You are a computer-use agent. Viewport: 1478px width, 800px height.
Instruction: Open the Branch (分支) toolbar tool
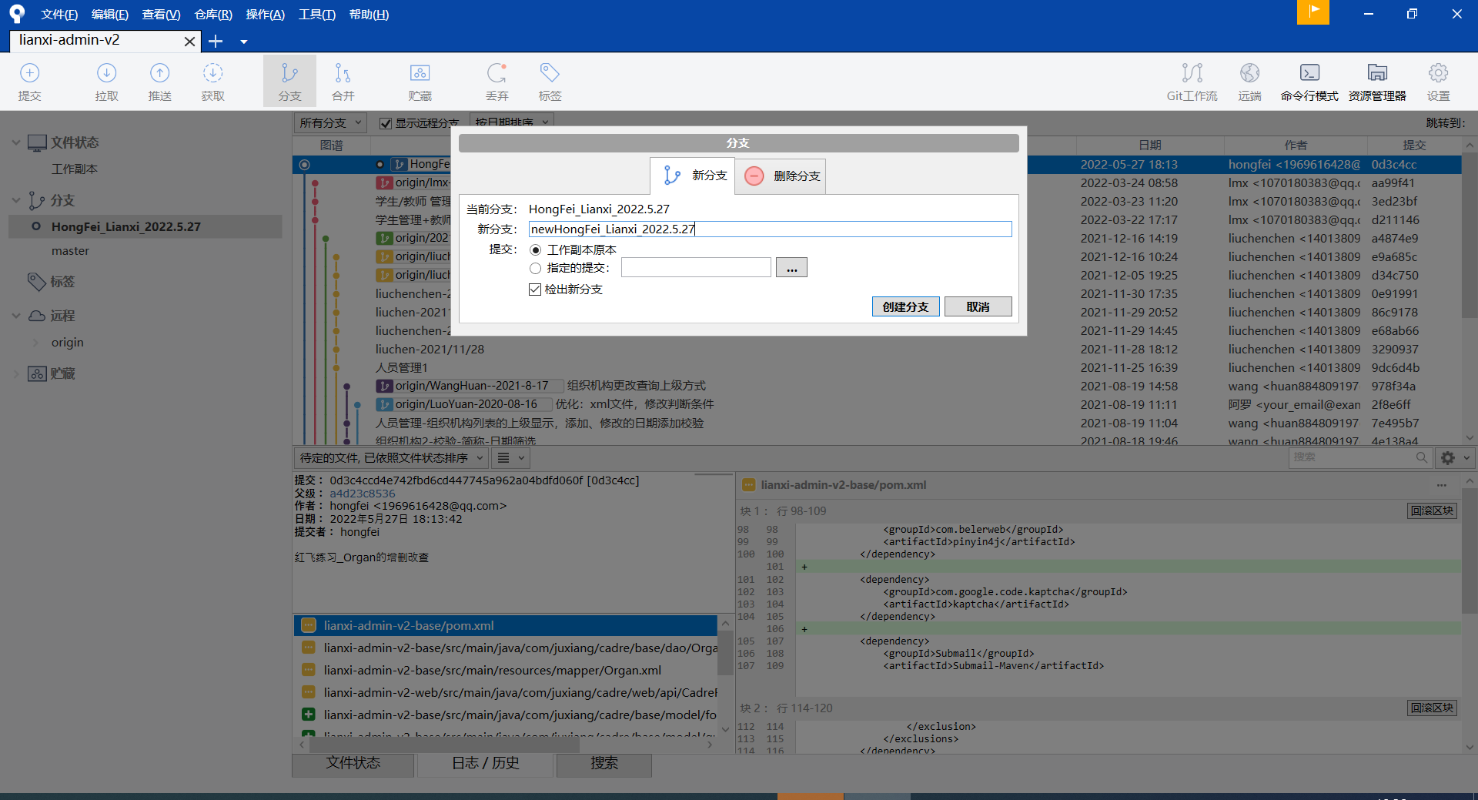pyautogui.click(x=289, y=82)
